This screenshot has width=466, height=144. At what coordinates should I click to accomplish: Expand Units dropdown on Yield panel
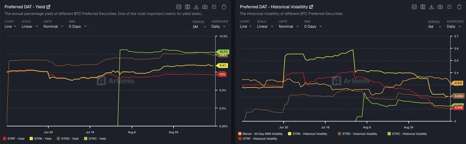pos(53,26)
